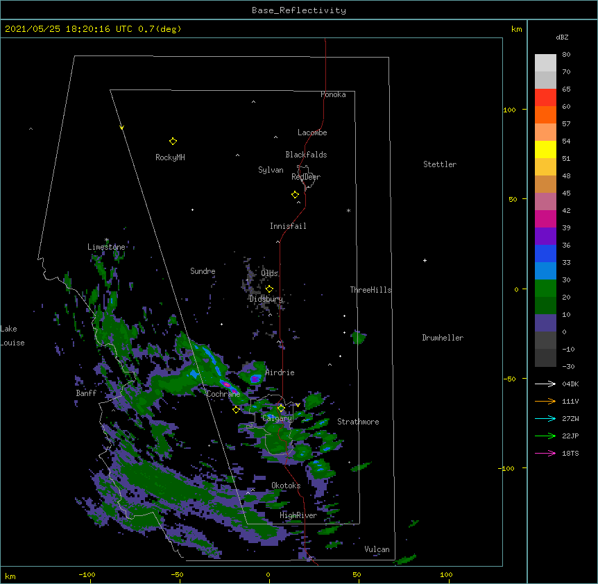
Task: Click the Innisfail label
Action: tap(288, 226)
